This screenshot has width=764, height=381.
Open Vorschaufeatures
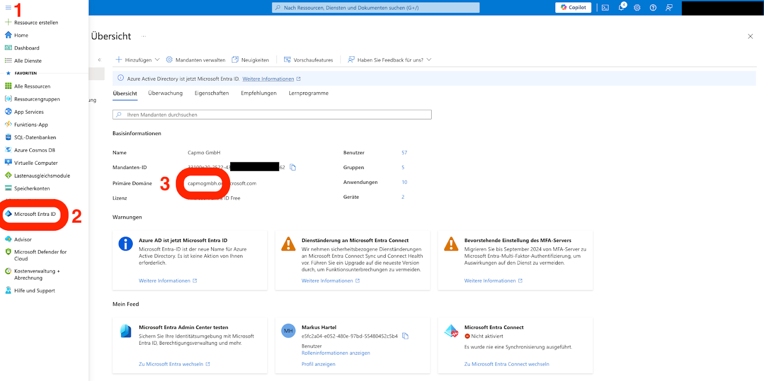pos(308,60)
